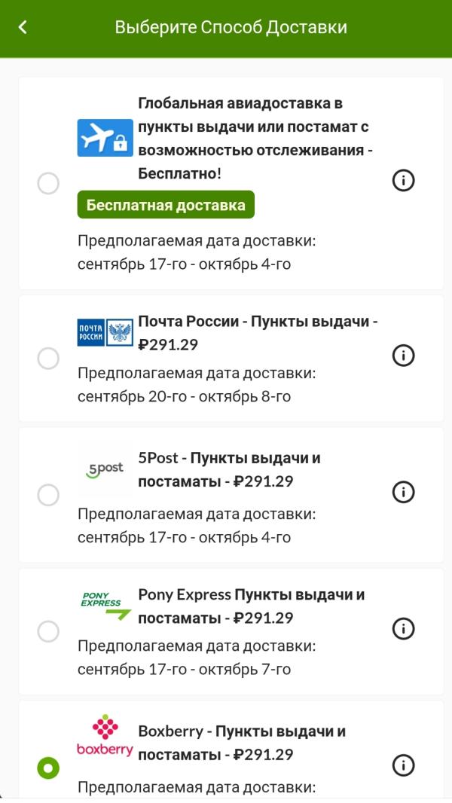Choose Pony Express radio button
This screenshot has height=803, width=452.
[49, 631]
